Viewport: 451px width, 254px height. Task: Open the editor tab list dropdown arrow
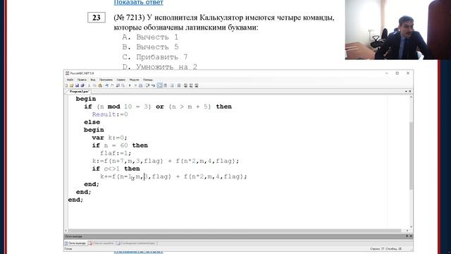[x=406, y=91]
